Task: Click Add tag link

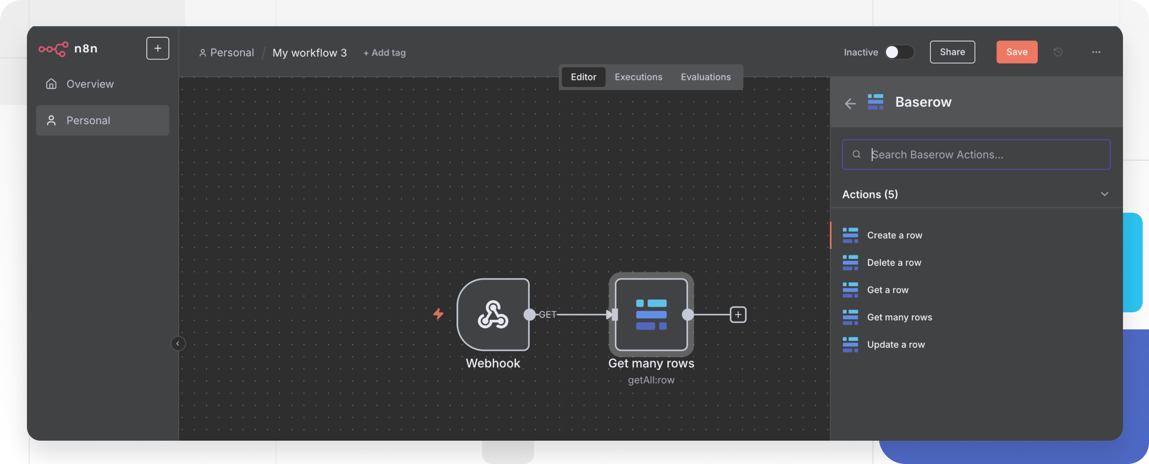Action: click(x=384, y=53)
